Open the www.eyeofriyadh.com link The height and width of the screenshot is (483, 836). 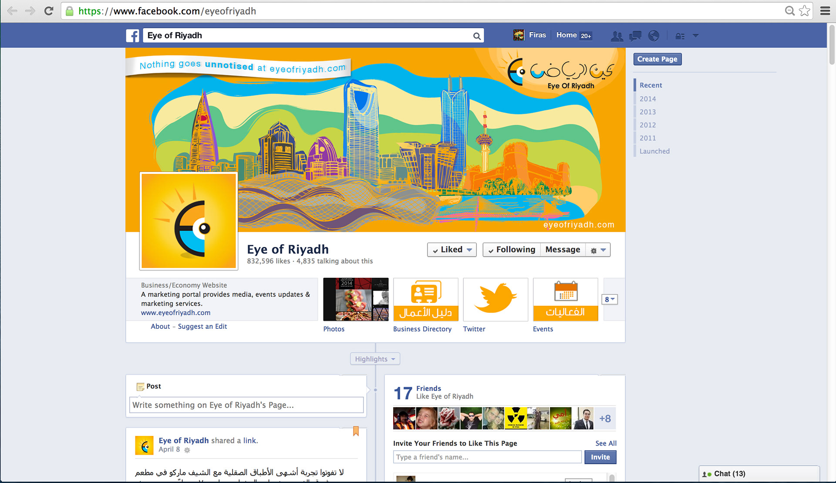175,313
